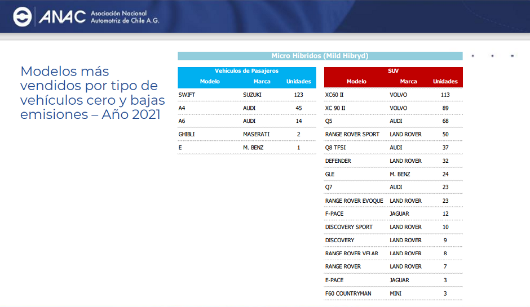Select the SUZUKI brand cell

[252, 95]
